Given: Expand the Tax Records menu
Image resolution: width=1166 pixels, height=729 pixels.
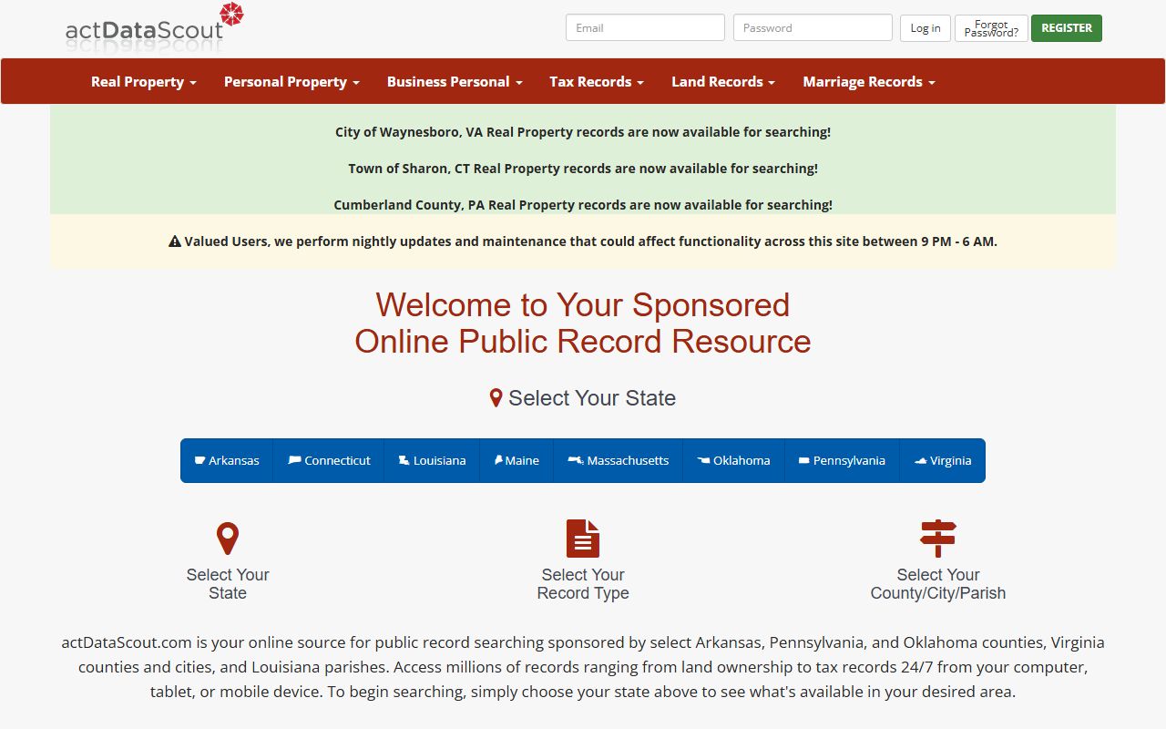Looking at the screenshot, I should [597, 81].
